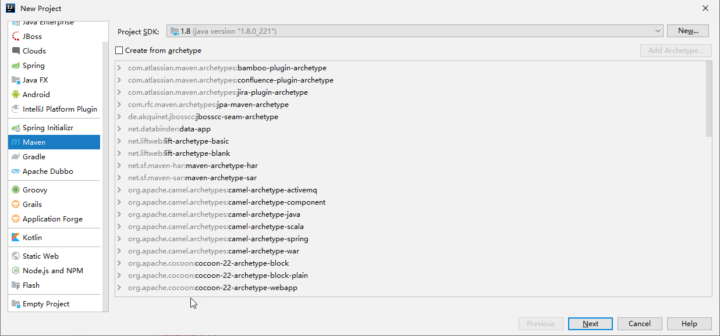
Task: Select the Gradle elephant icon
Action: point(16,157)
